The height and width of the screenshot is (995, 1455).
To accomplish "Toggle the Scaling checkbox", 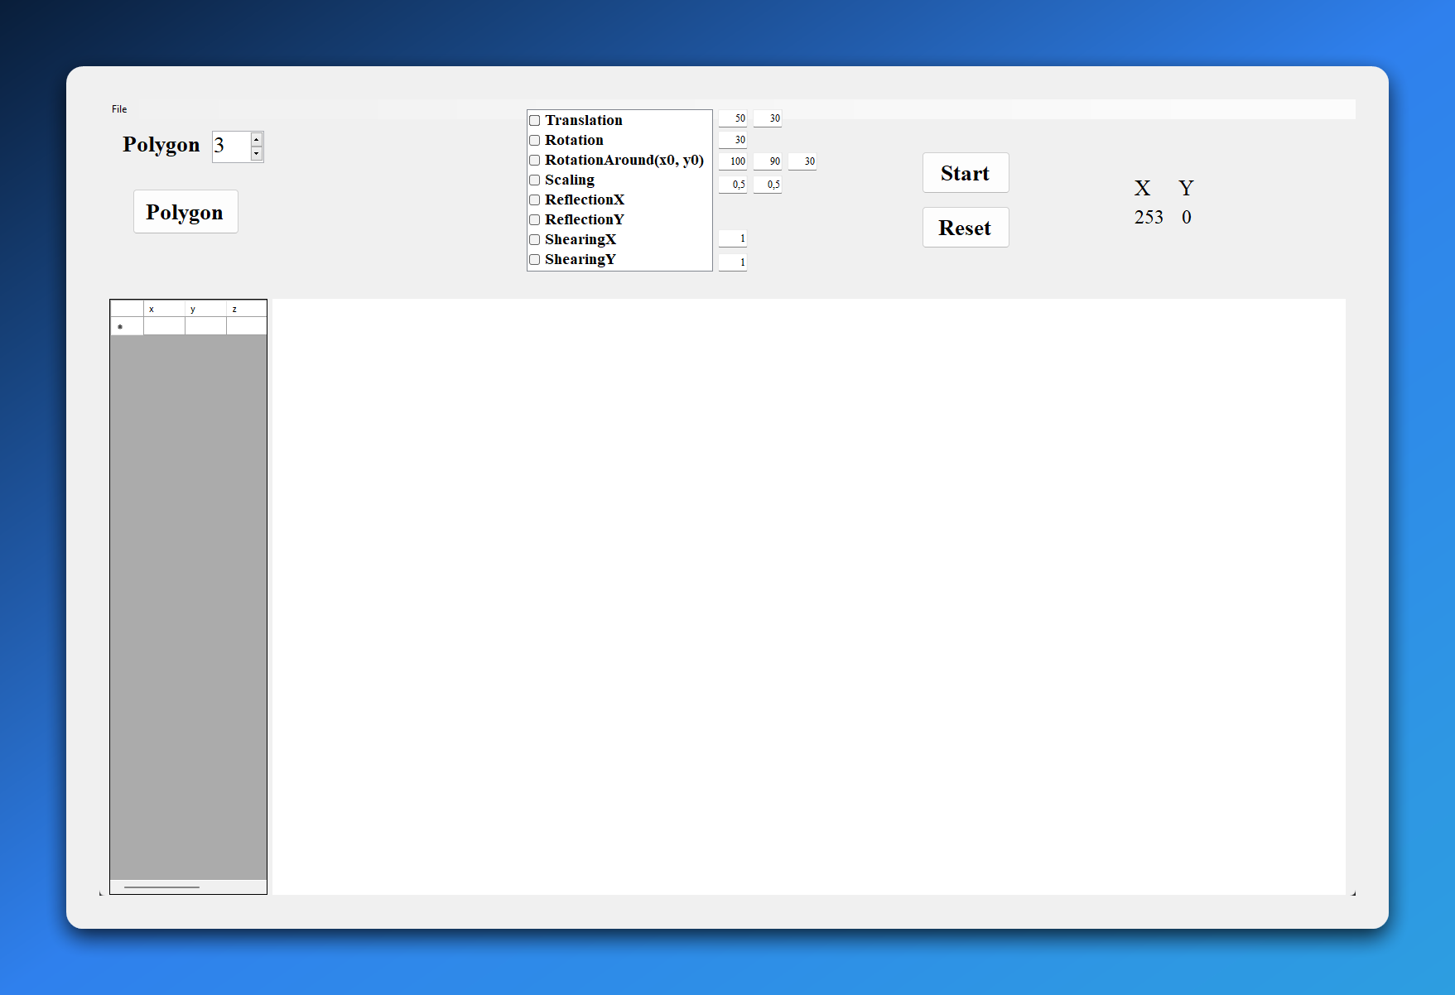I will [x=535, y=180].
